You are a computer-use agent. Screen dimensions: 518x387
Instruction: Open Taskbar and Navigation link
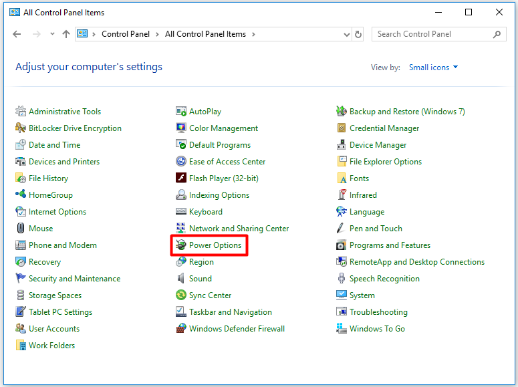(x=230, y=312)
